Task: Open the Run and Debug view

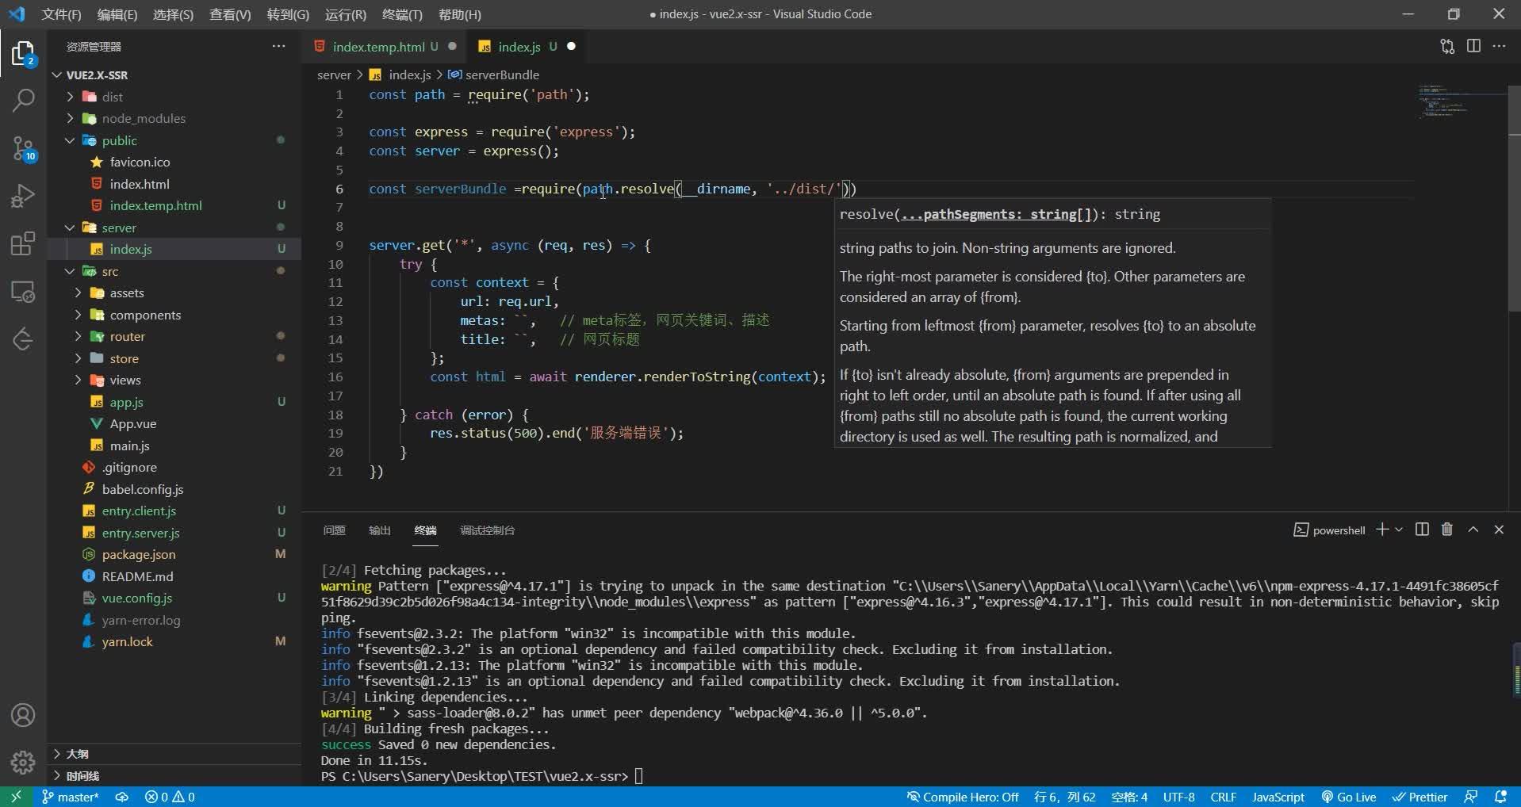Action: point(23,196)
